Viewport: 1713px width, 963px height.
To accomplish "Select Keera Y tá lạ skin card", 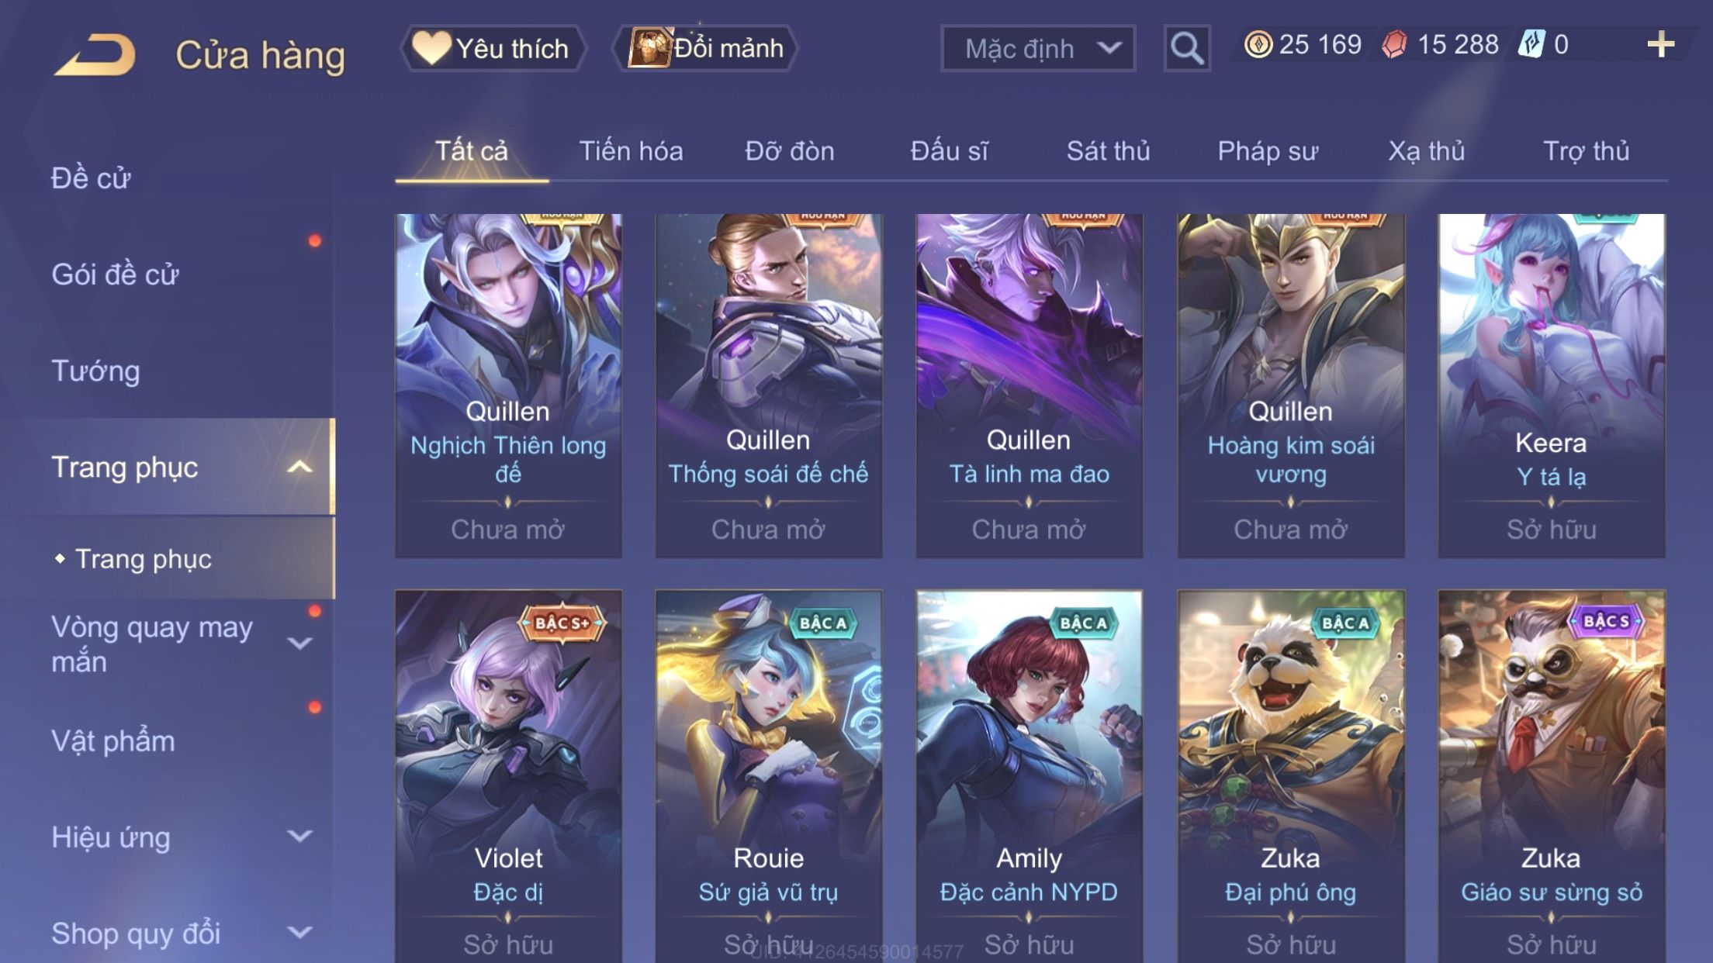I will [1552, 385].
